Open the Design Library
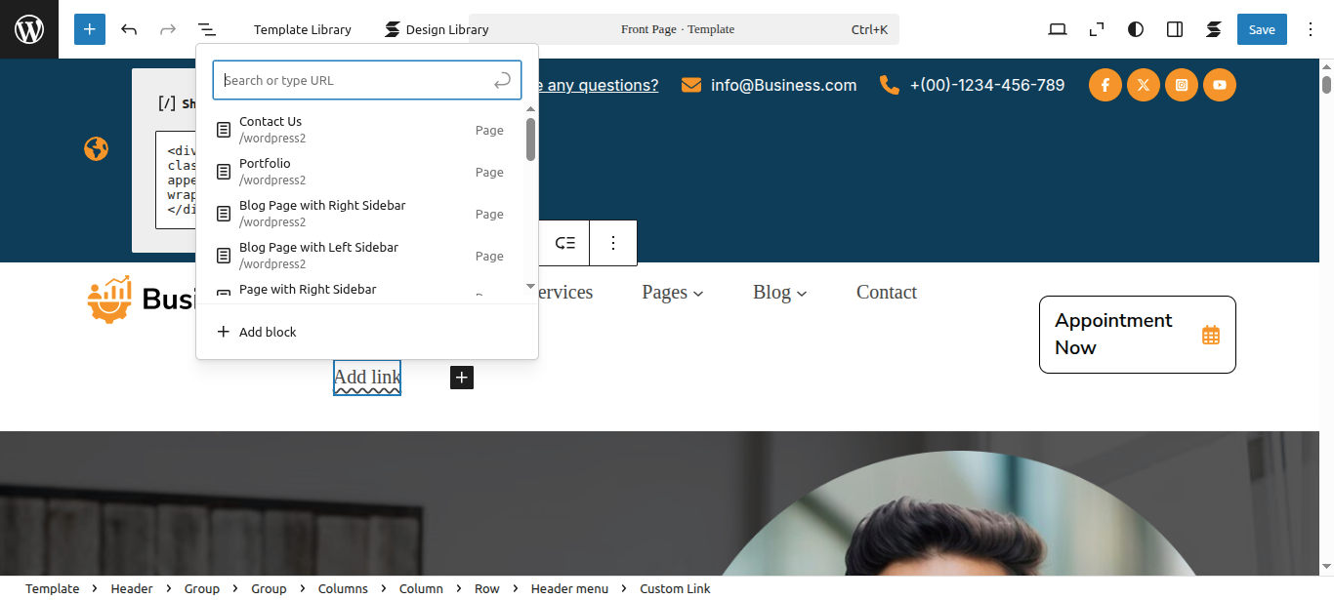Viewport: 1334px width, 600px height. coord(437,29)
